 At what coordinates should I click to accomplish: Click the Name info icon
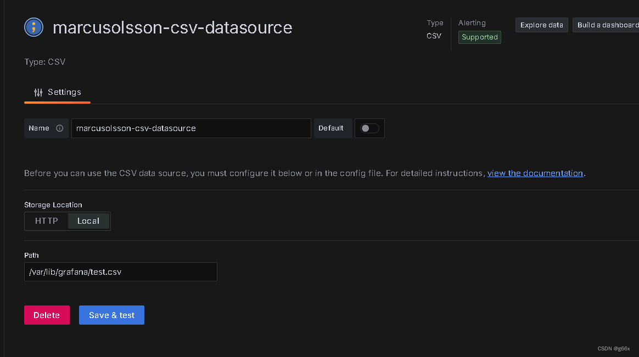[x=59, y=128]
